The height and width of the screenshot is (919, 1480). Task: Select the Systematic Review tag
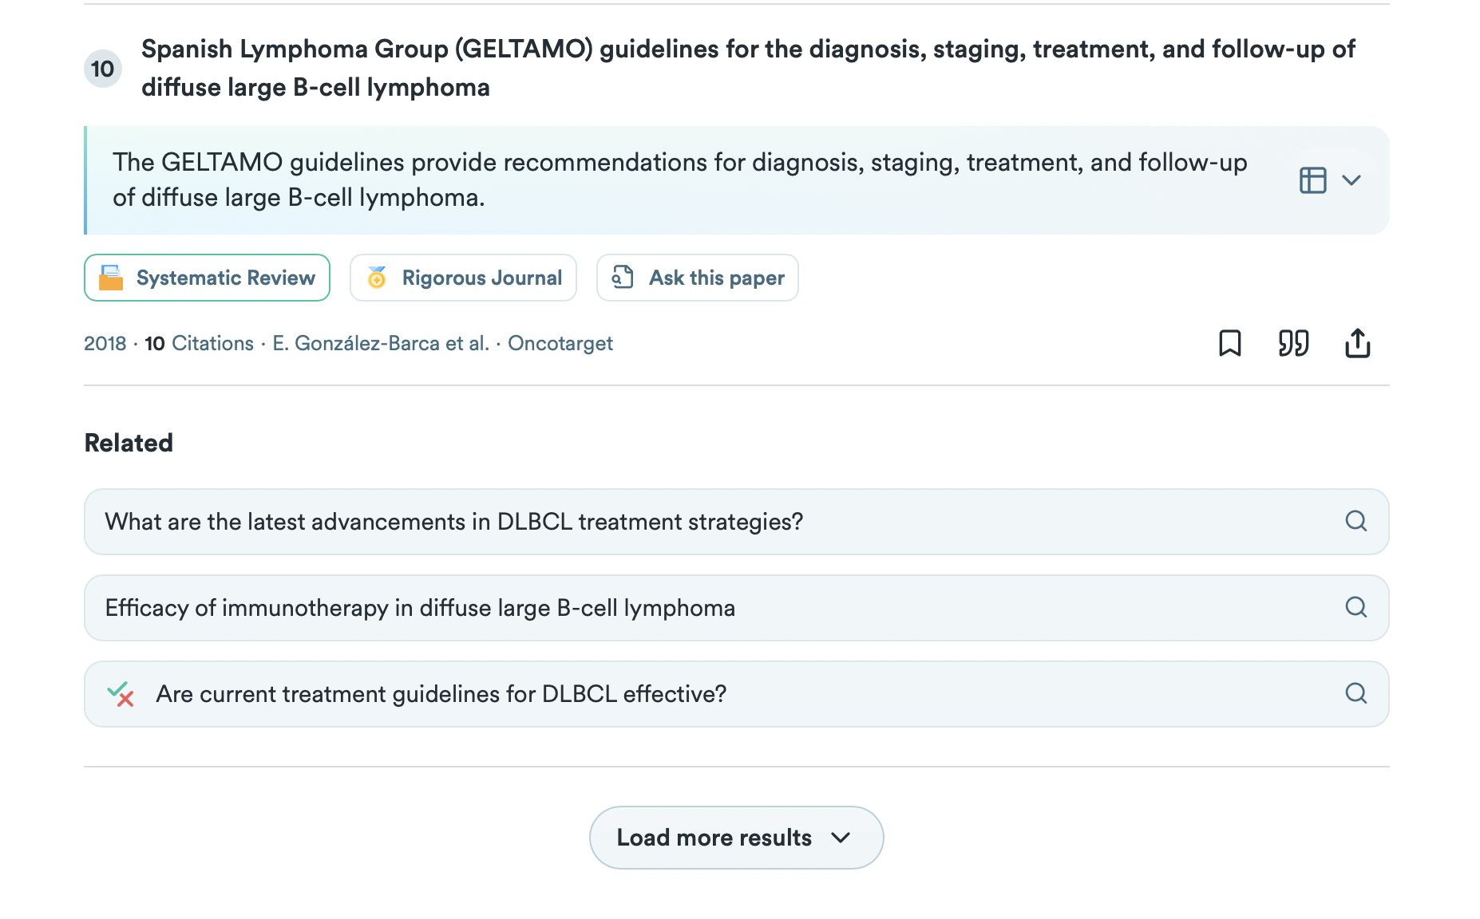pos(207,278)
